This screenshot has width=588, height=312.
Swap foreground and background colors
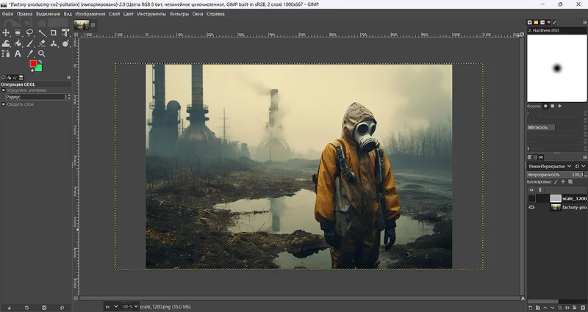click(x=40, y=62)
